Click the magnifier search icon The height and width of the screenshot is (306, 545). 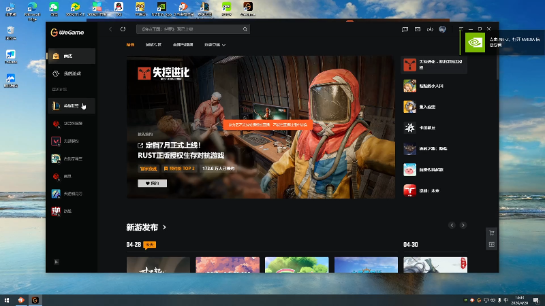pos(245,29)
